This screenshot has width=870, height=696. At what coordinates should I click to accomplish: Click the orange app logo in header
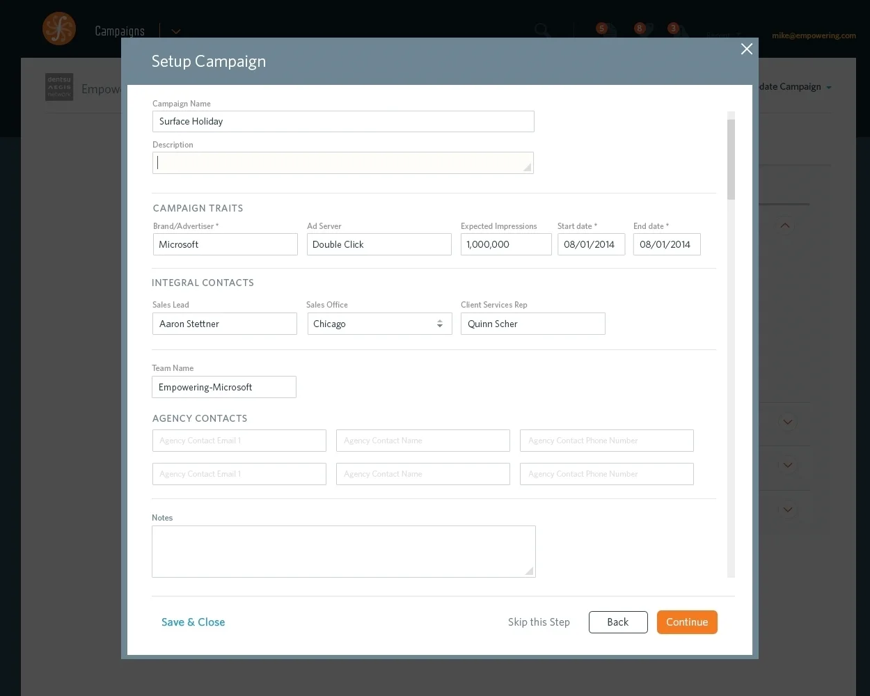[x=59, y=29]
